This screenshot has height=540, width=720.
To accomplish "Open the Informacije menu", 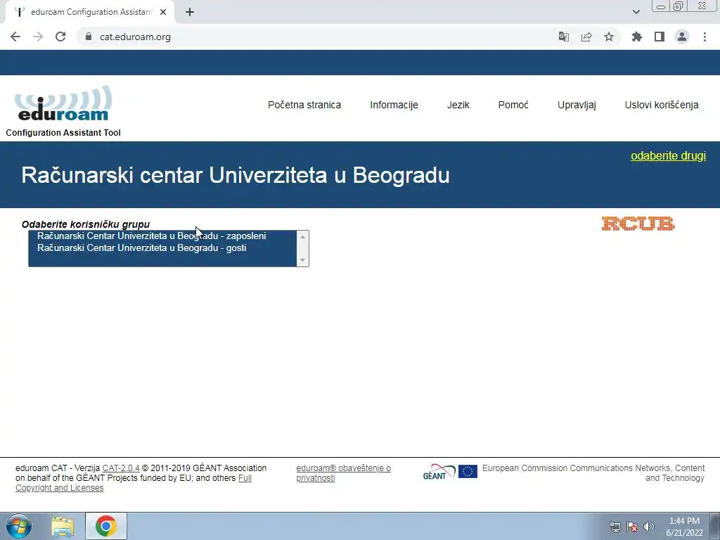I will pyautogui.click(x=394, y=105).
